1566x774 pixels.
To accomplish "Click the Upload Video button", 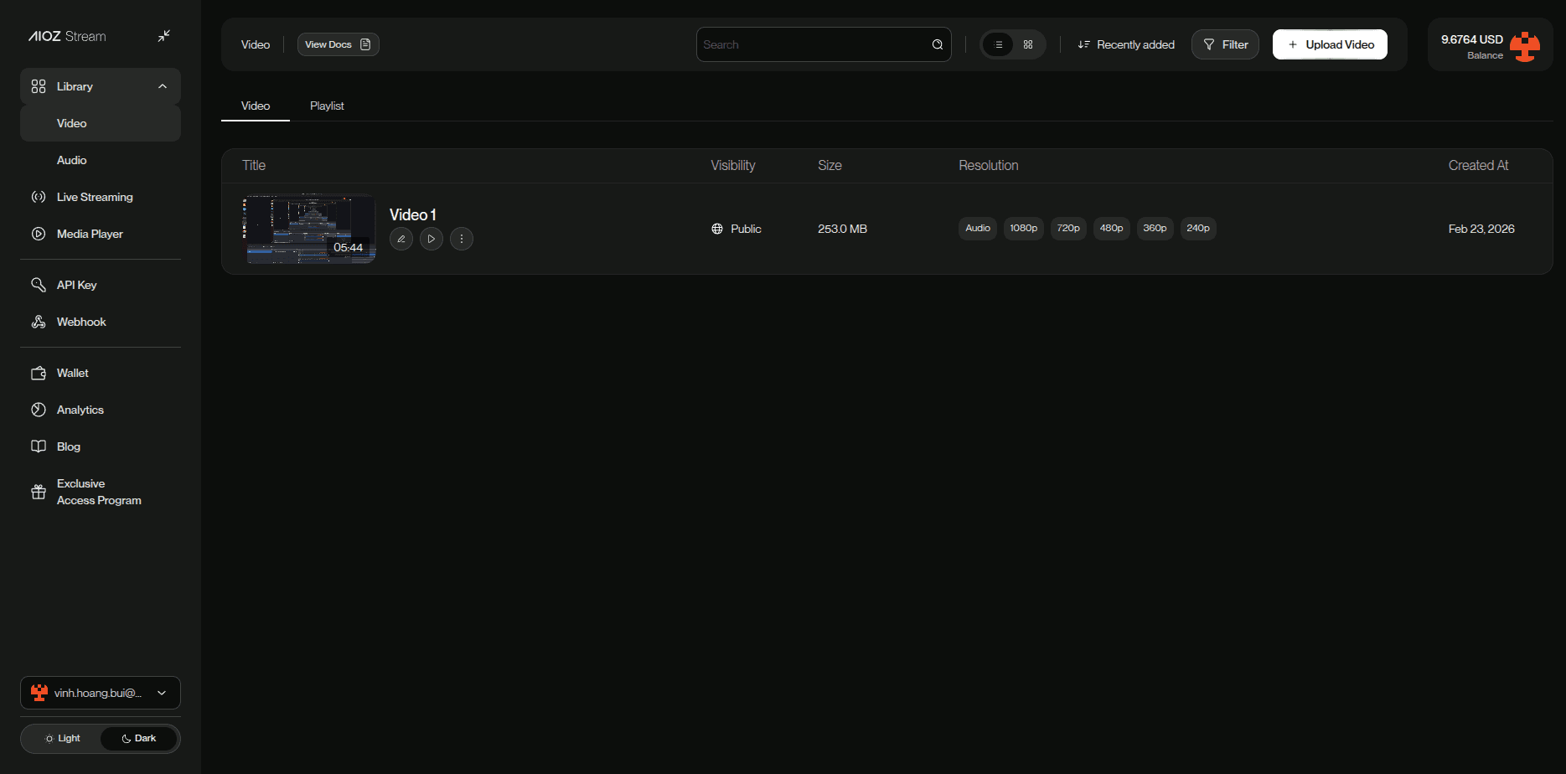I will [1330, 44].
